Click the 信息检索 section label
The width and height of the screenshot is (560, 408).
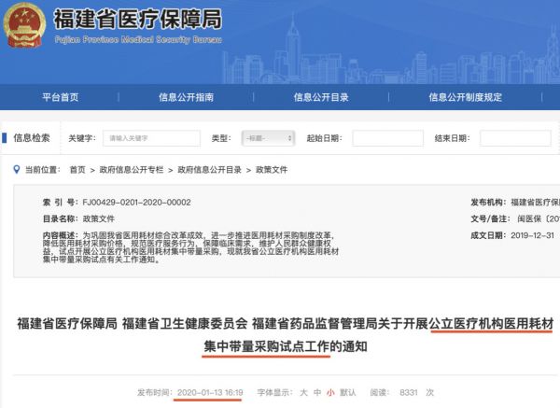33,138
